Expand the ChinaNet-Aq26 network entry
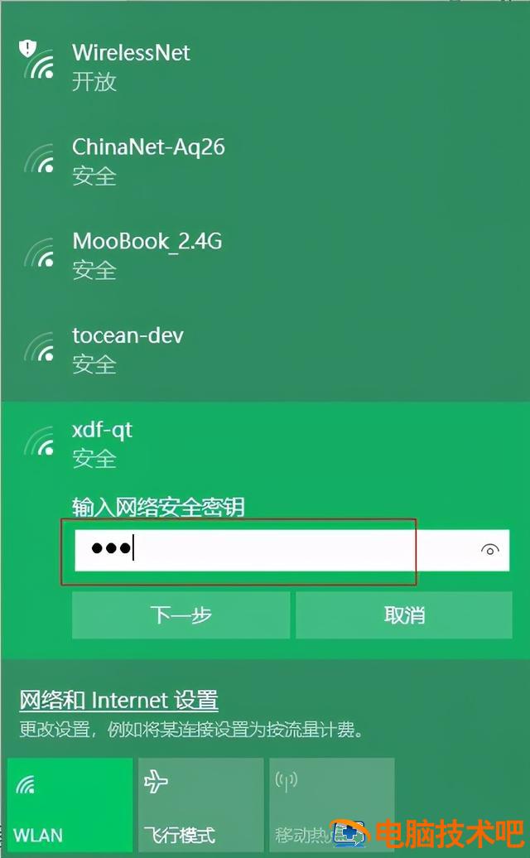The image size is (530, 858). pos(265,161)
